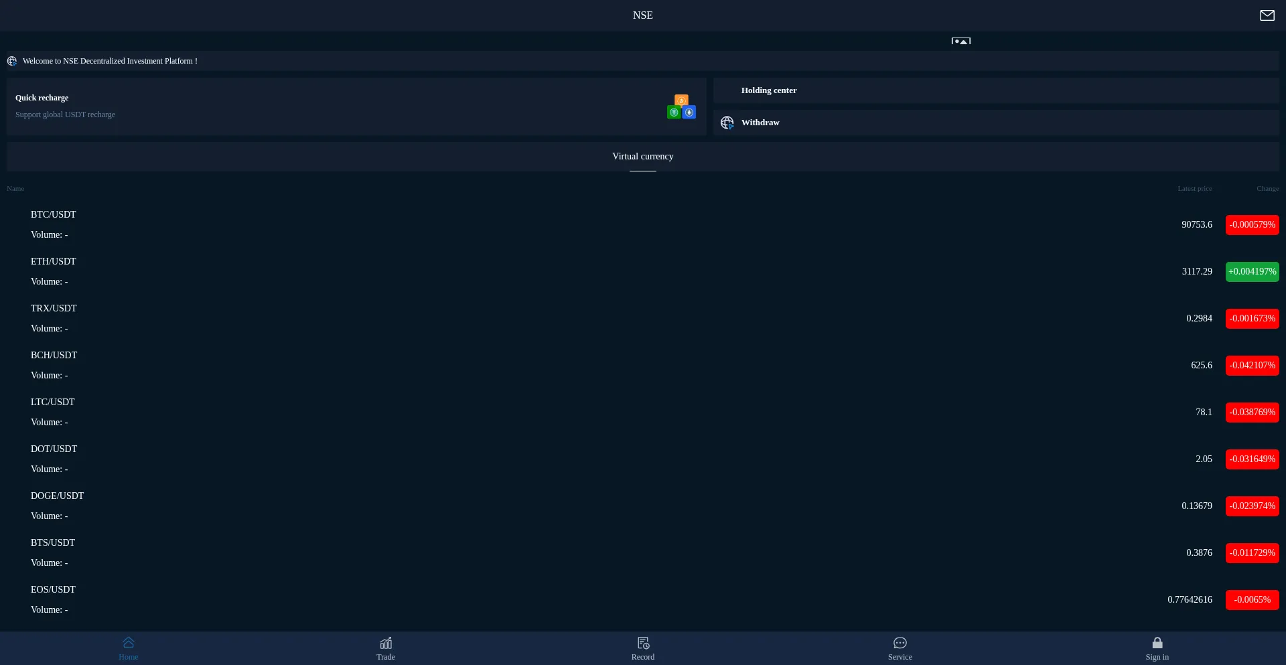Click the crypto coins icon in Quick recharge
The image size is (1286, 665).
coord(681,107)
